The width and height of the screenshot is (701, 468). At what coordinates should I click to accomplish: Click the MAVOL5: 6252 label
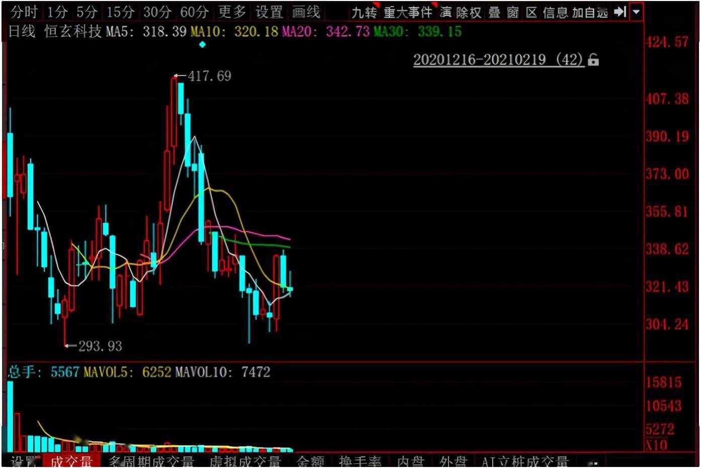tap(127, 372)
